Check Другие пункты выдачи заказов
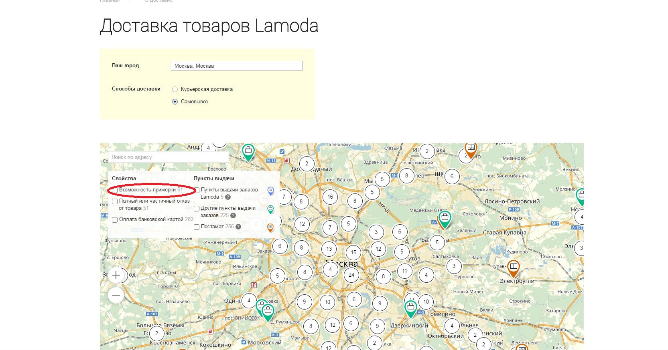Screen dimensions: 668x350 (197, 209)
